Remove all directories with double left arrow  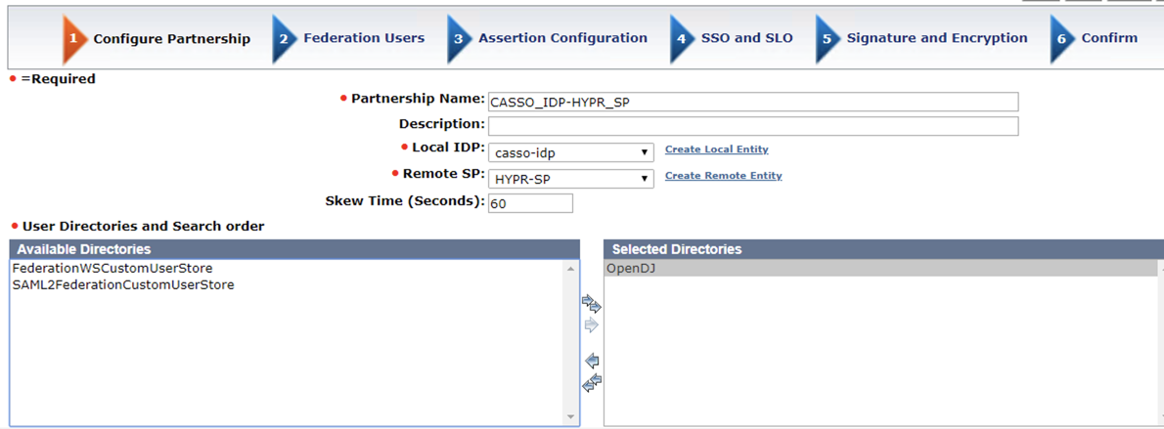[592, 382]
